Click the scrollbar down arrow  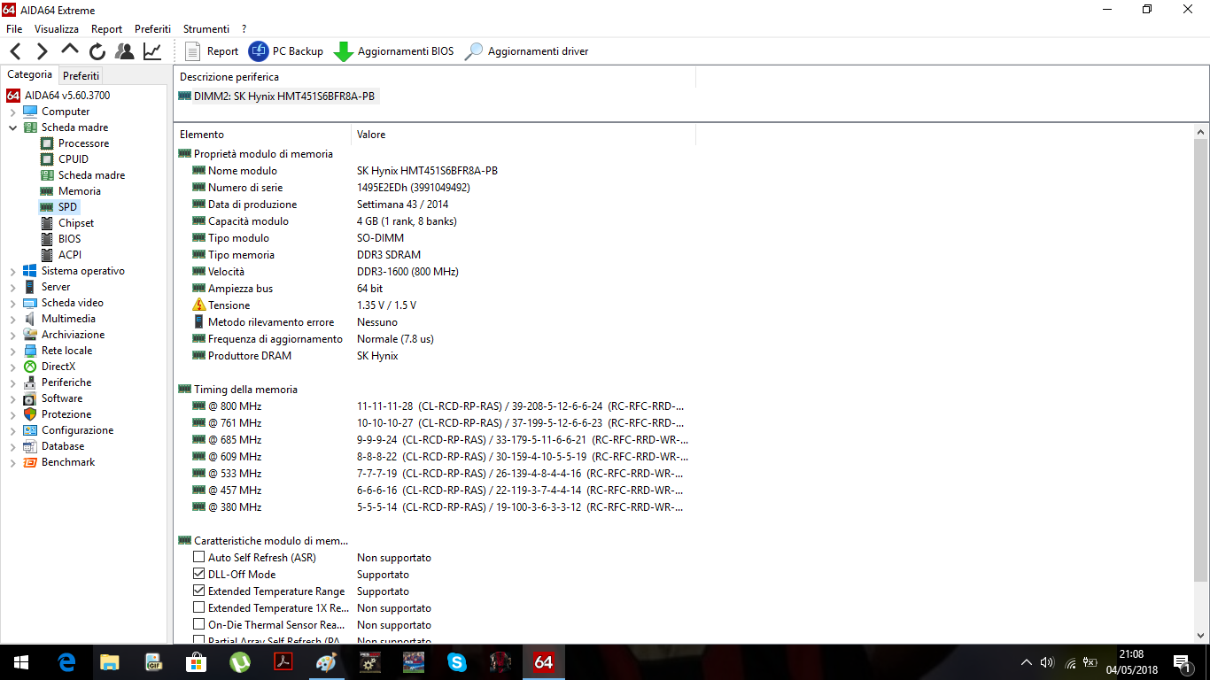click(1201, 636)
